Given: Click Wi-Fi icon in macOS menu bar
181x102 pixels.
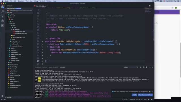Looking at the screenshot, I should click(158, 1).
